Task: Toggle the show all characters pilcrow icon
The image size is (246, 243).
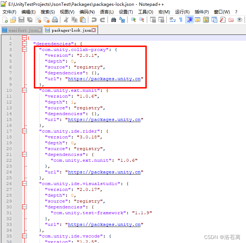Action: click(181, 20)
